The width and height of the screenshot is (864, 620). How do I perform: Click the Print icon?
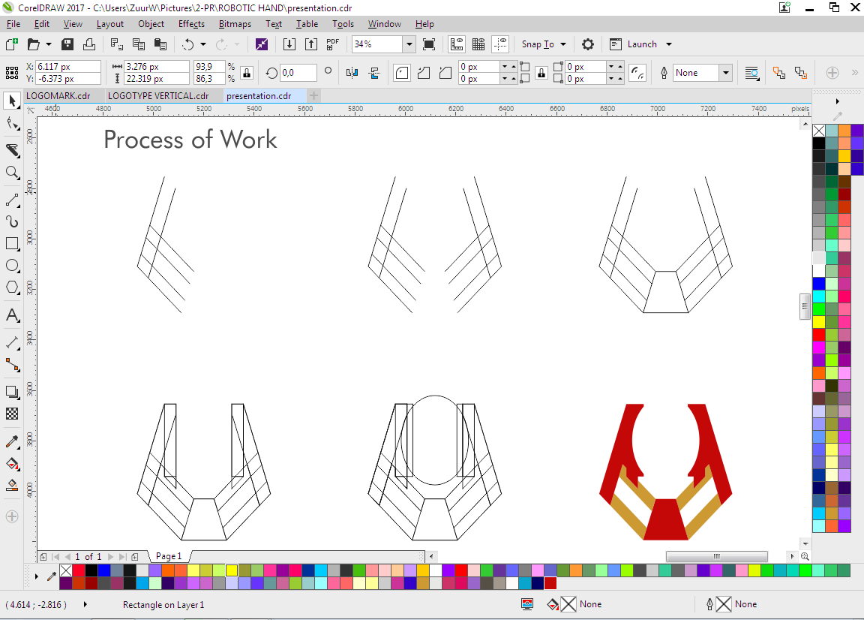[88, 44]
